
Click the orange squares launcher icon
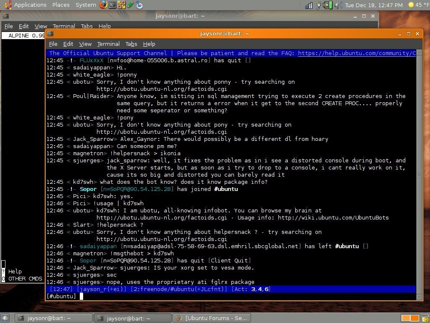[121, 5]
